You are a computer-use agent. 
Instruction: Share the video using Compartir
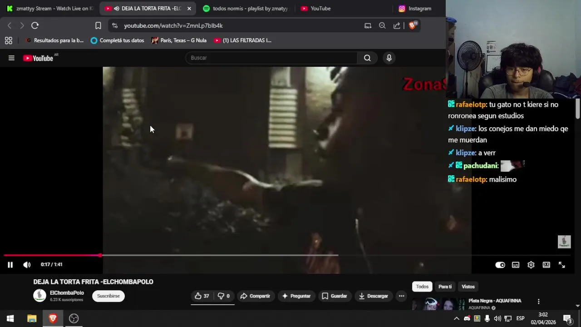[x=255, y=296]
